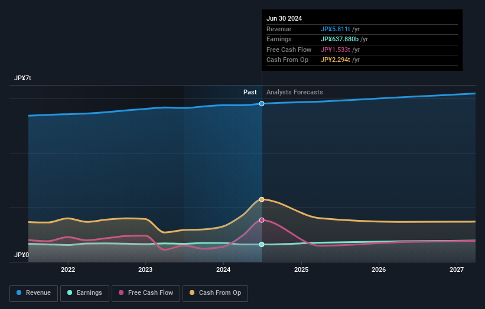Click the teal Earnings data point marker
Viewport: 485px width, 309px height.
tap(262, 245)
